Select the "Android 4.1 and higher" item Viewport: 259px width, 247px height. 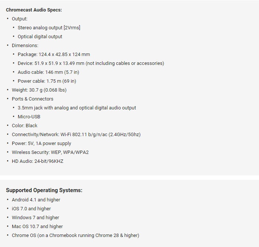click(36, 200)
